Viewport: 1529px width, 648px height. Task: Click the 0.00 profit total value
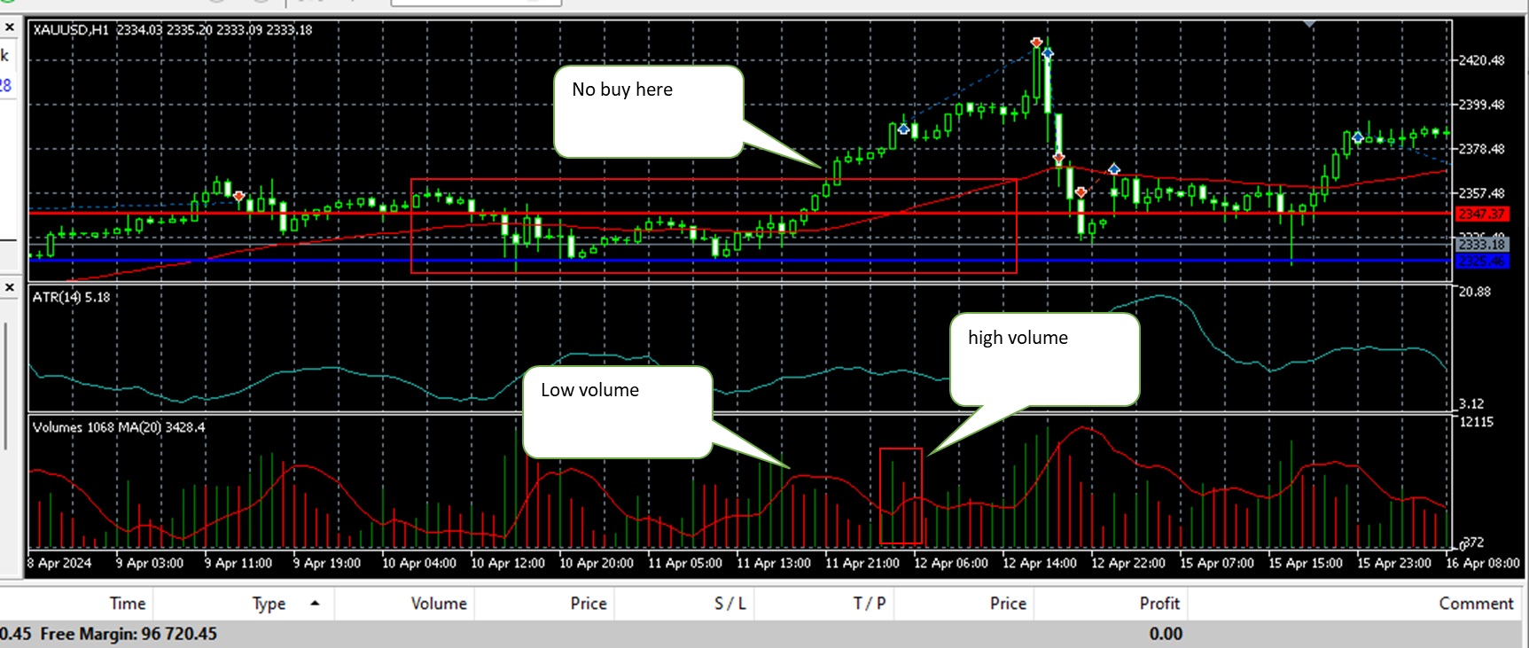1166,634
